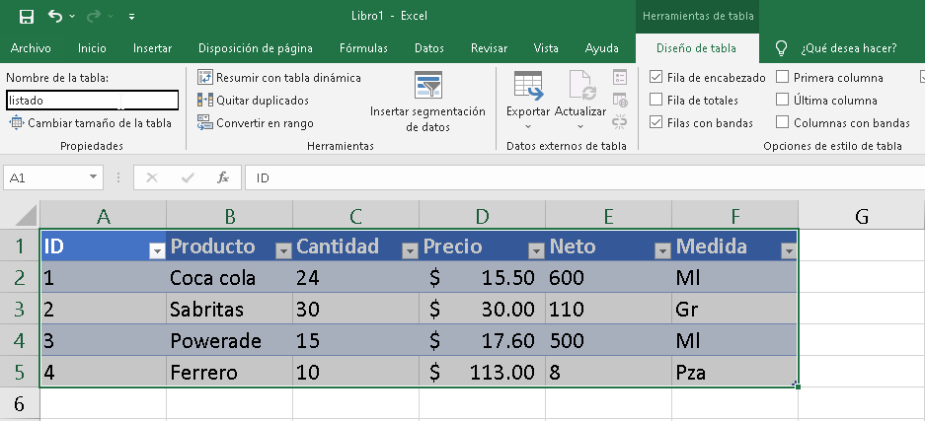
Task: Select column header D
Action: tap(482, 216)
